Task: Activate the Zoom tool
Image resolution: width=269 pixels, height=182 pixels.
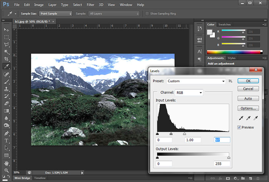Action: pos(7,170)
